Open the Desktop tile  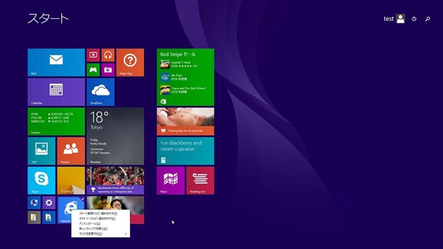pyautogui.click(x=71, y=181)
